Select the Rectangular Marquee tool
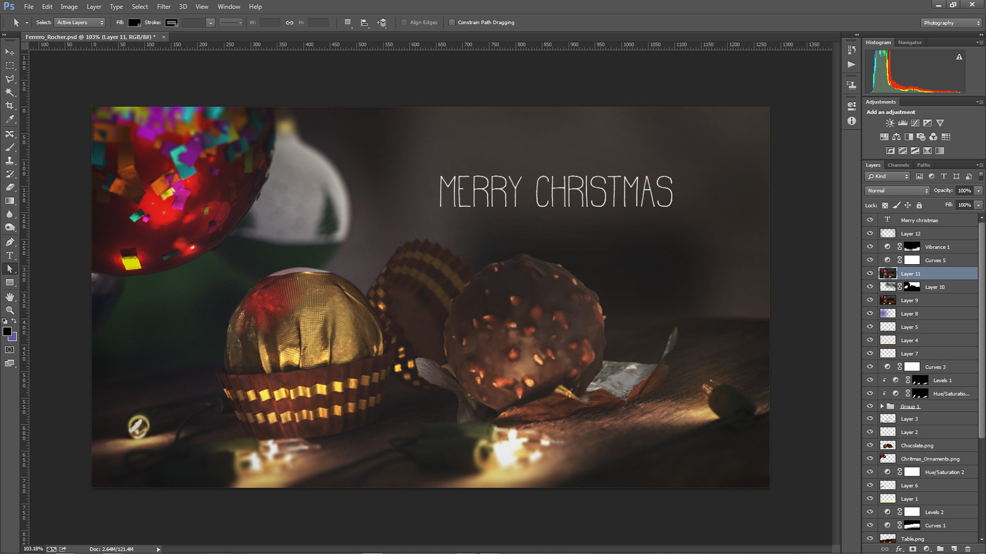 [x=10, y=66]
